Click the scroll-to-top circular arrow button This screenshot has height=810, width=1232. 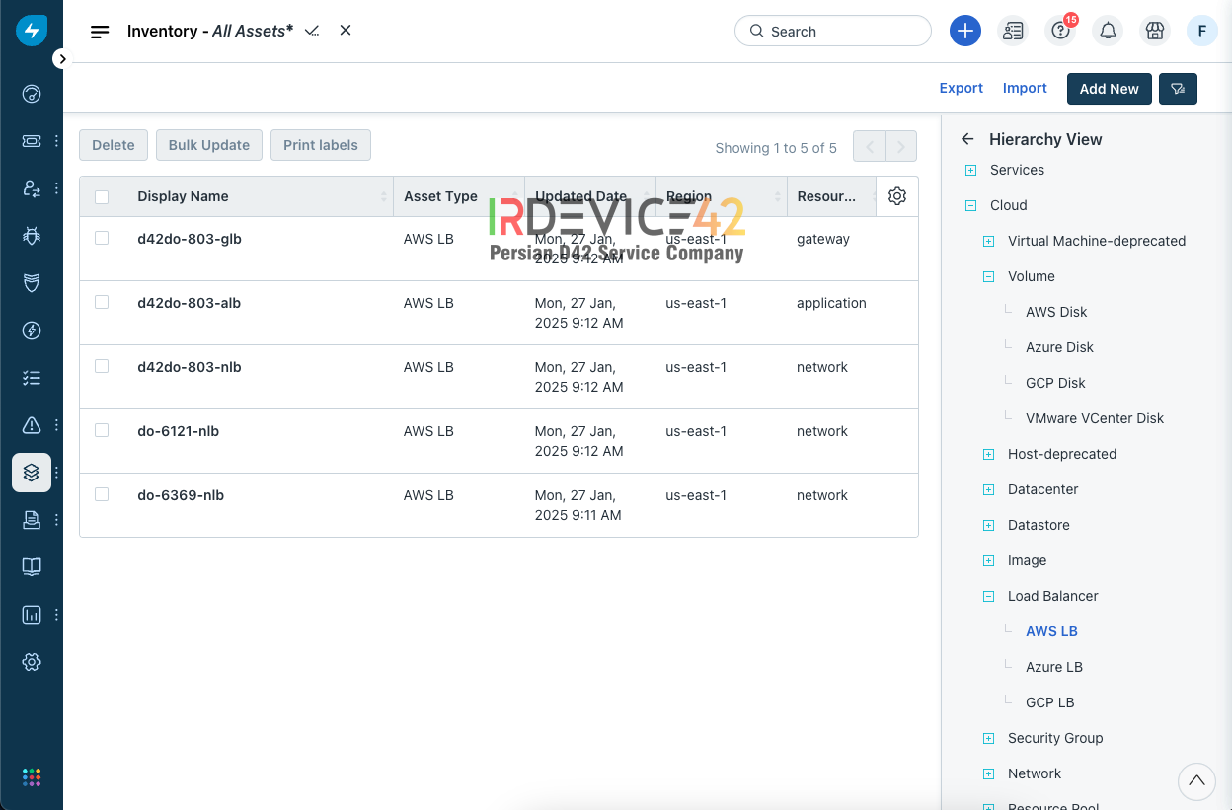pyautogui.click(x=1196, y=781)
